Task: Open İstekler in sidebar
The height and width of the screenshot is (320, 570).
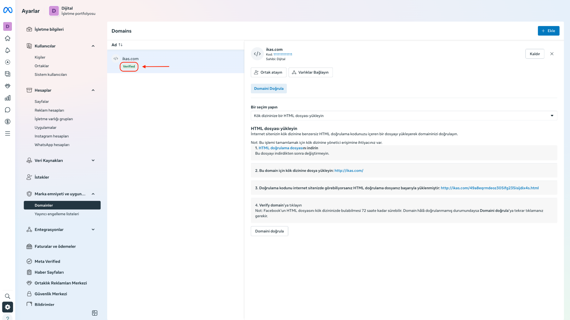Action: click(x=42, y=177)
